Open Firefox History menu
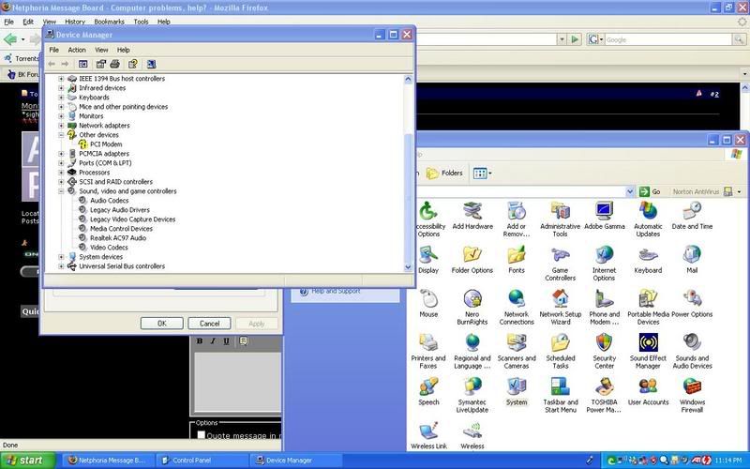Screen dimensions: 750x469 click(75, 22)
